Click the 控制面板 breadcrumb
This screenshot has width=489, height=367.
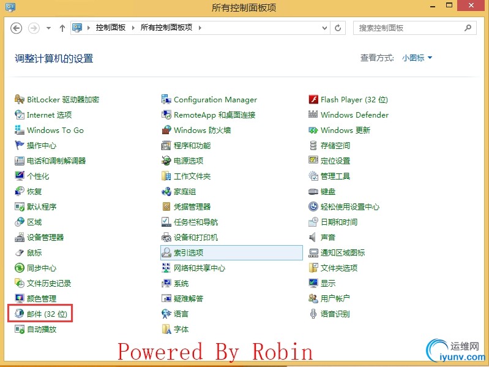point(110,28)
